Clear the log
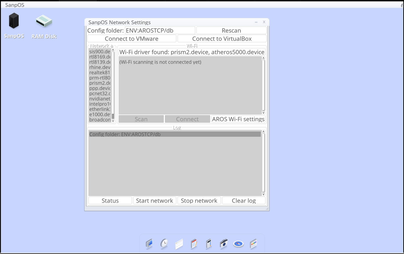This screenshot has height=254, width=404. (x=244, y=200)
